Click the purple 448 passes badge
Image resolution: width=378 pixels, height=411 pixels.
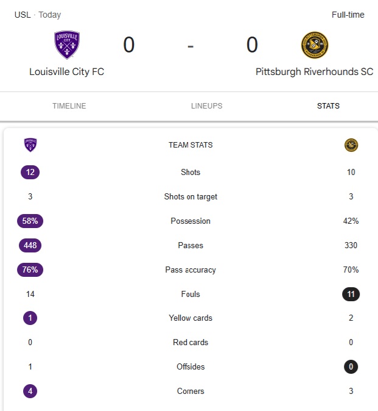click(x=30, y=245)
